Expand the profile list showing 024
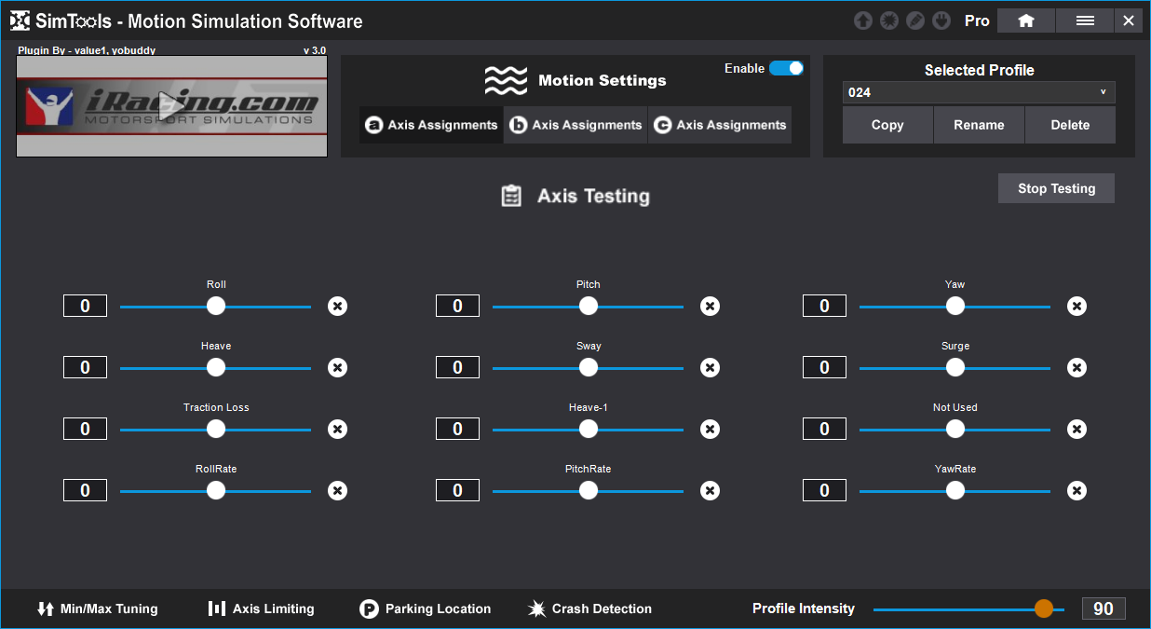Screen dimensions: 1151x629 (1103, 92)
